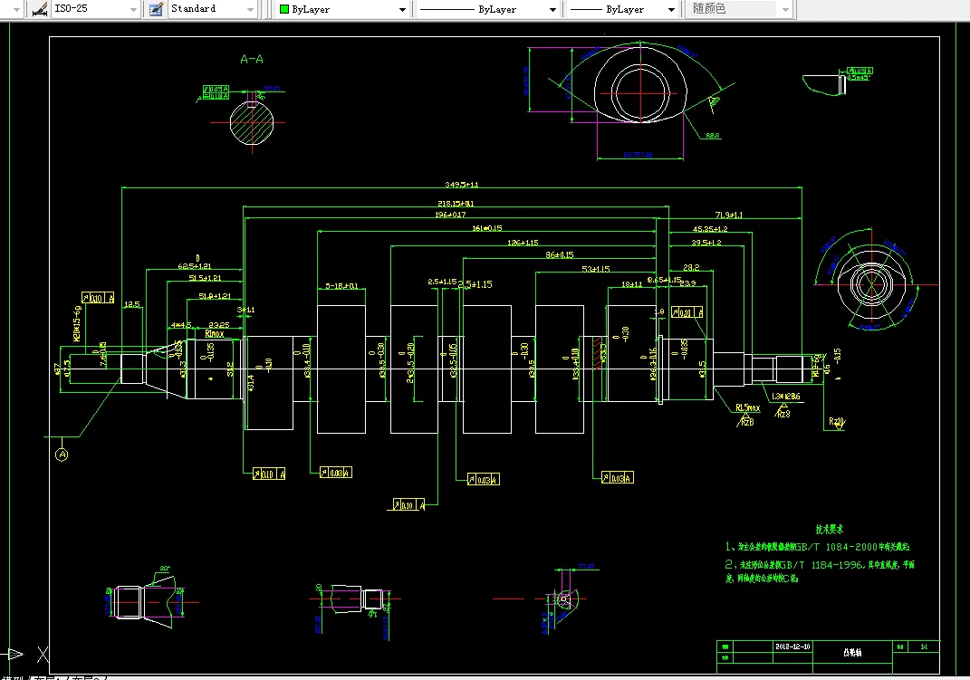Open the ISO-25 dimension style dropdown

(133, 9)
